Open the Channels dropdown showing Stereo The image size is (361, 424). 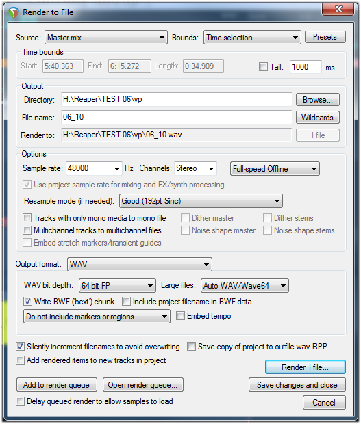click(195, 168)
